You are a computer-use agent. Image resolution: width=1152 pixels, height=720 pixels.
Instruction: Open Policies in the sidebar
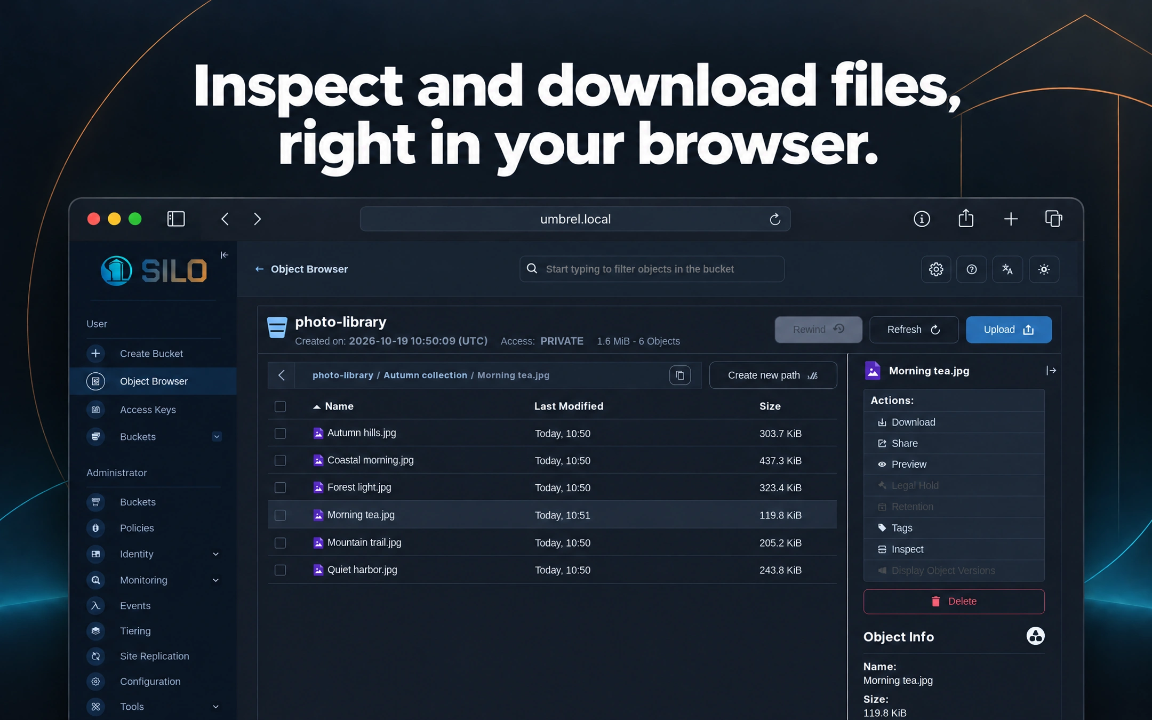(x=153, y=528)
